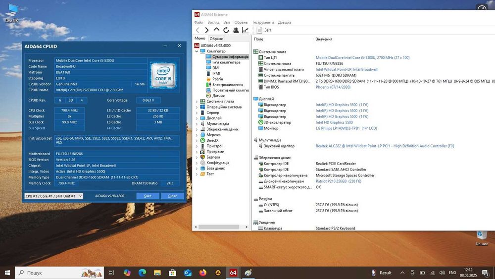This screenshot has width=495, height=279.
Task: Expand the Системна плата tree node
Action: pos(197,102)
